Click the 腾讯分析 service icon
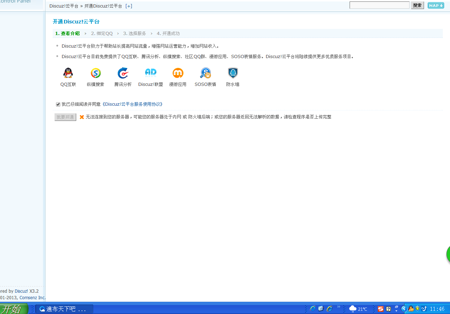 pyautogui.click(x=123, y=73)
